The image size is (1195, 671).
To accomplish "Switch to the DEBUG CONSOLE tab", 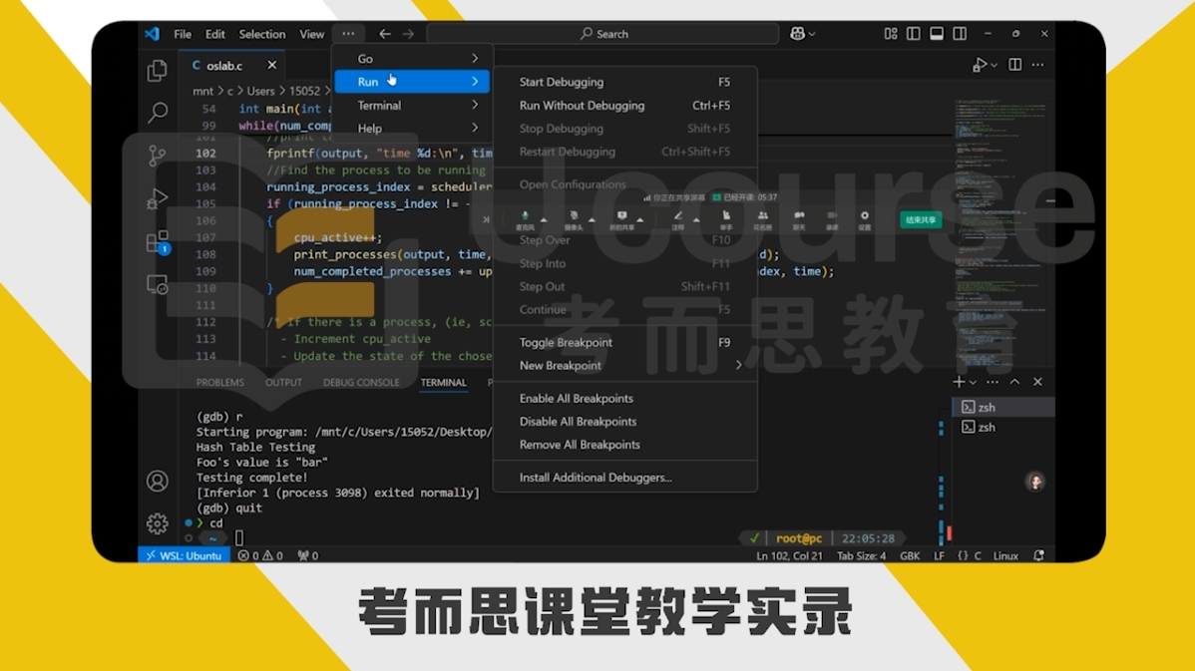I will 361,382.
